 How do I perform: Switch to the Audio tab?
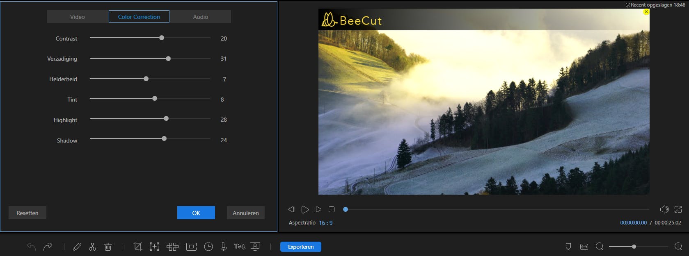[x=201, y=17]
